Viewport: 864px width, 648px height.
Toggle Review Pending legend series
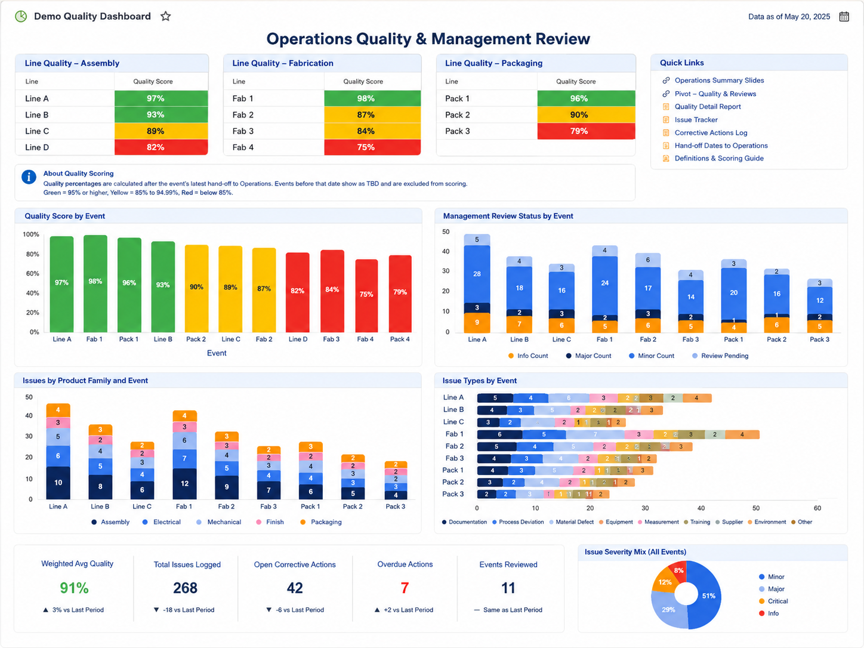[720, 356]
